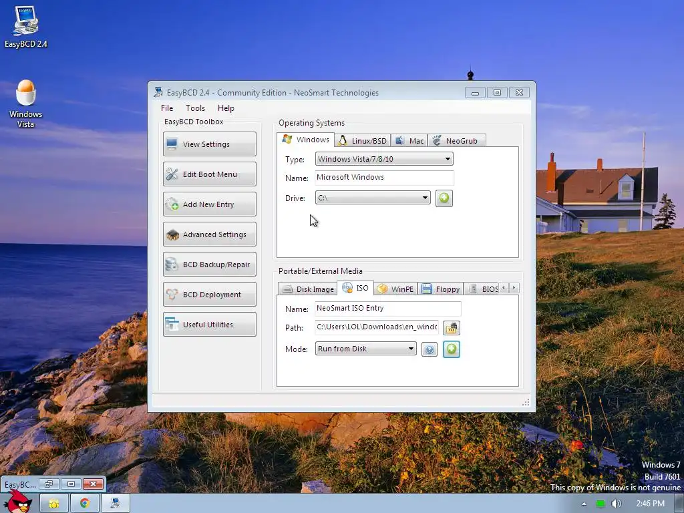This screenshot has height=513, width=684.
Task: Click the EasyBCD window title bar icon
Action: (158, 92)
